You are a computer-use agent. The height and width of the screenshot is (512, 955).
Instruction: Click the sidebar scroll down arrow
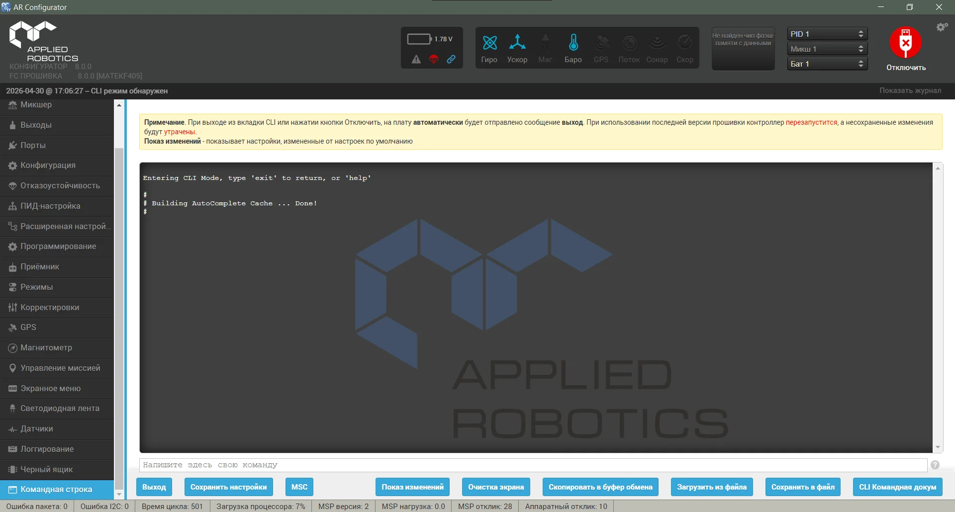pos(119,495)
